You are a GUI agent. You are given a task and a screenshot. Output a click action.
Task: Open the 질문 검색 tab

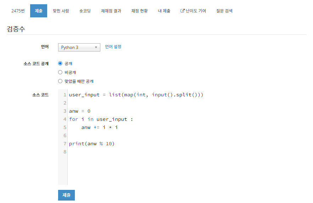224,11
